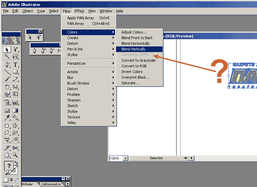Set Gradient mode button below fill box

tap(11, 180)
